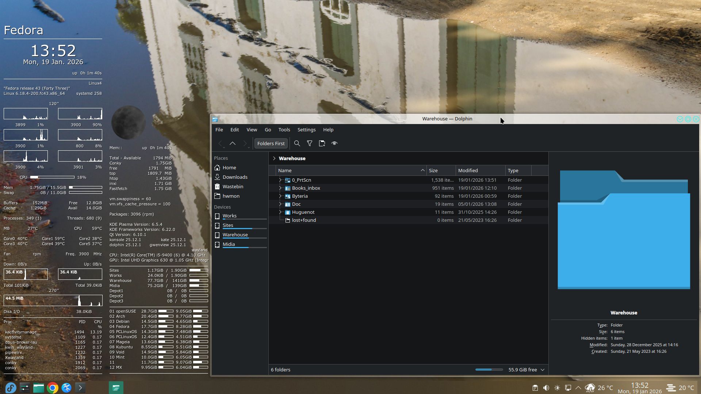Image resolution: width=701 pixels, height=394 pixels.
Task: Open the filter bar with funnel icon
Action: 310,143
